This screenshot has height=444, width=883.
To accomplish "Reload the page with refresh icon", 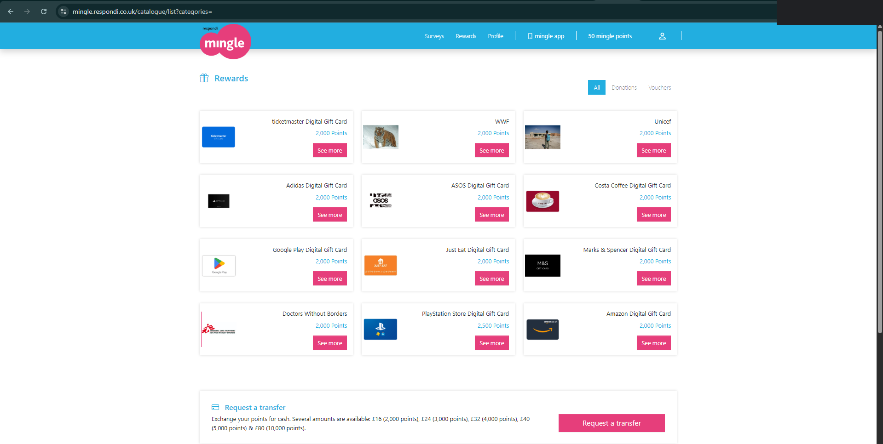I will 44,11.
